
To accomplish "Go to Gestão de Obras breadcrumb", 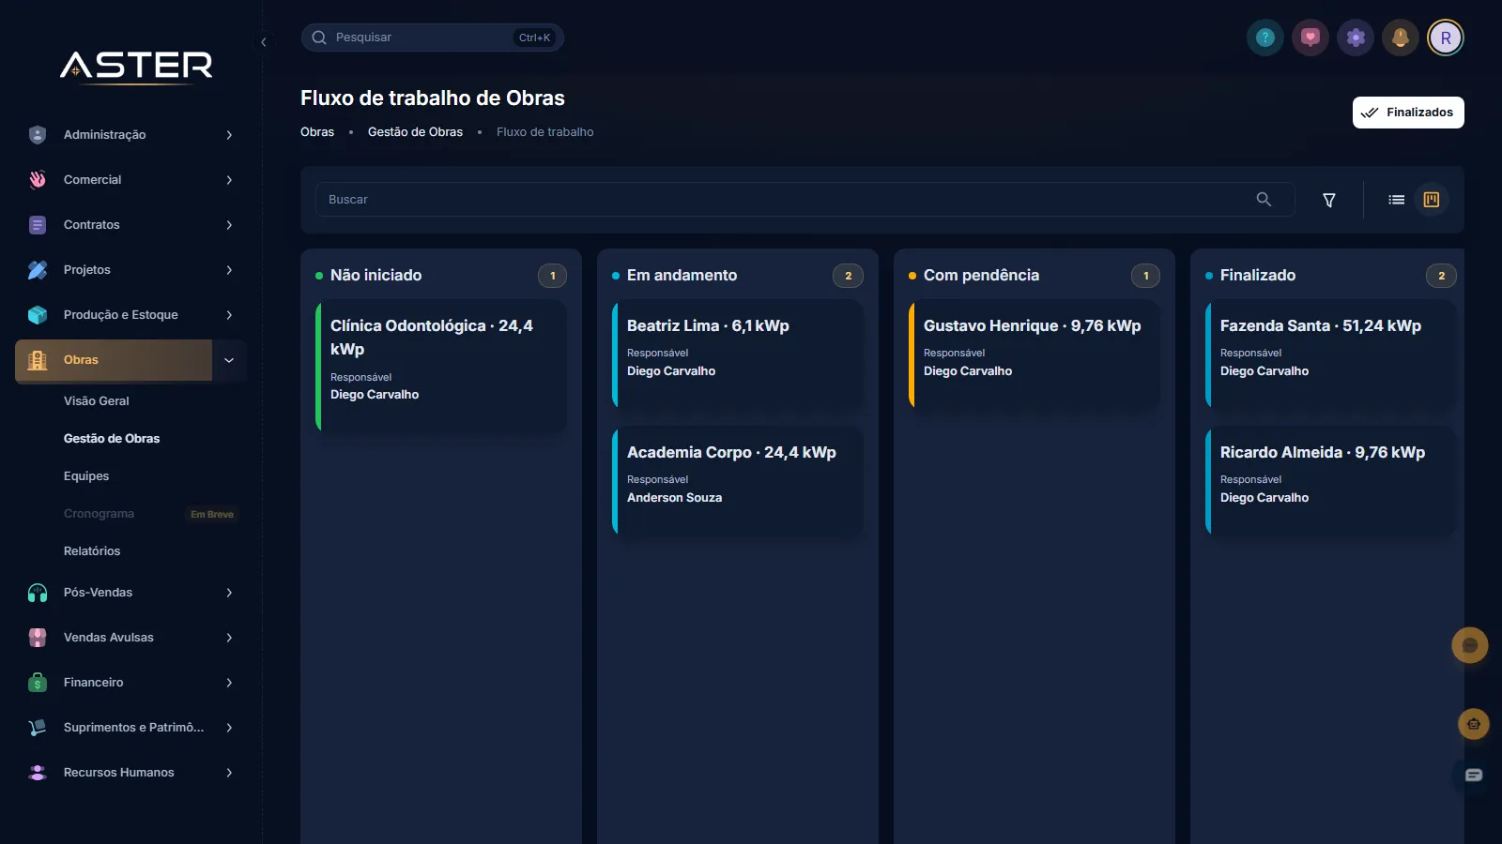I will pos(415,132).
